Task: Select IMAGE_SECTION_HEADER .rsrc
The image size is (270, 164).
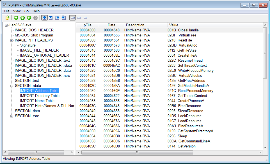Action: point(42,75)
